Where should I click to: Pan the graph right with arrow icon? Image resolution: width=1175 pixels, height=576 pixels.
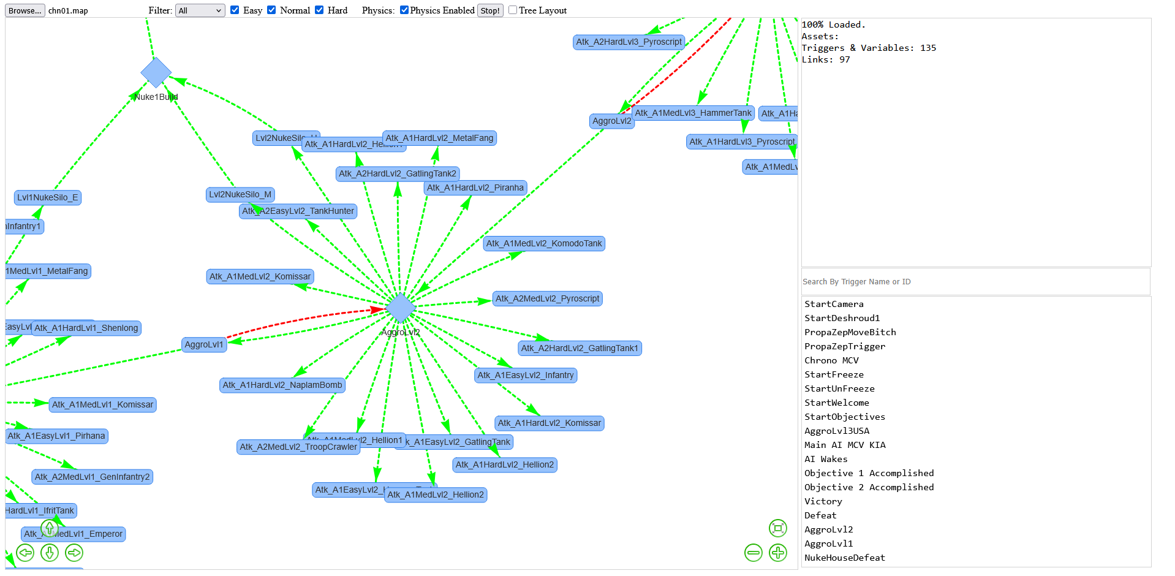pyautogui.click(x=74, y=553)
